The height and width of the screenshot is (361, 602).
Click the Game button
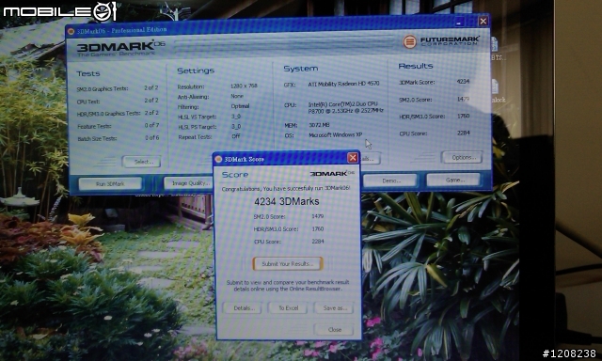click(x=453, y=180)
